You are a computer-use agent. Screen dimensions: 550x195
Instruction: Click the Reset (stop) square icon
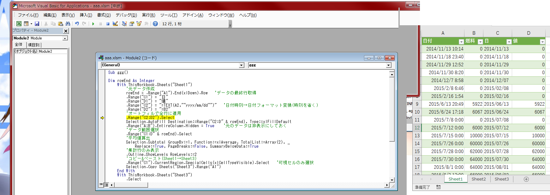[108, 24]
